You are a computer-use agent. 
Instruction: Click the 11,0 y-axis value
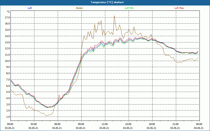pos(8,54)
